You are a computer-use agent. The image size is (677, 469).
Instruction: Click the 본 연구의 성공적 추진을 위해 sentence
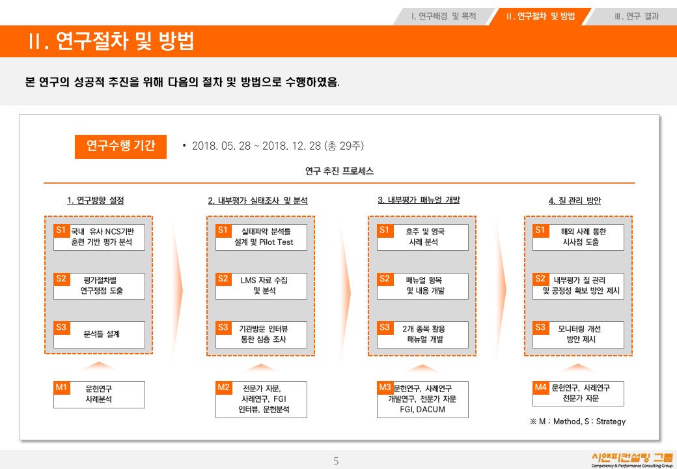click(x=182, y=81)
